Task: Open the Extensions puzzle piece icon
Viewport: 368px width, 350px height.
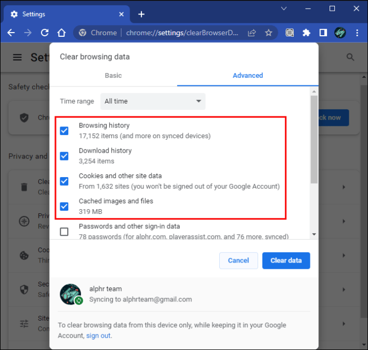Action: (x=306, y=33)
